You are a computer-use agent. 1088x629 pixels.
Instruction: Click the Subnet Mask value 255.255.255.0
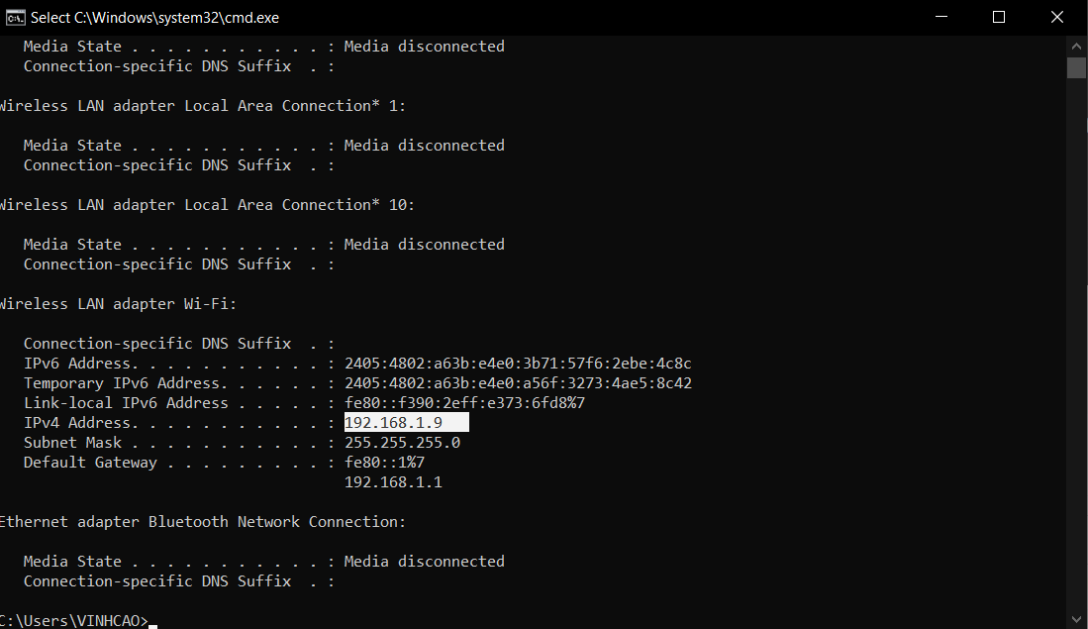tap(402, 443)
